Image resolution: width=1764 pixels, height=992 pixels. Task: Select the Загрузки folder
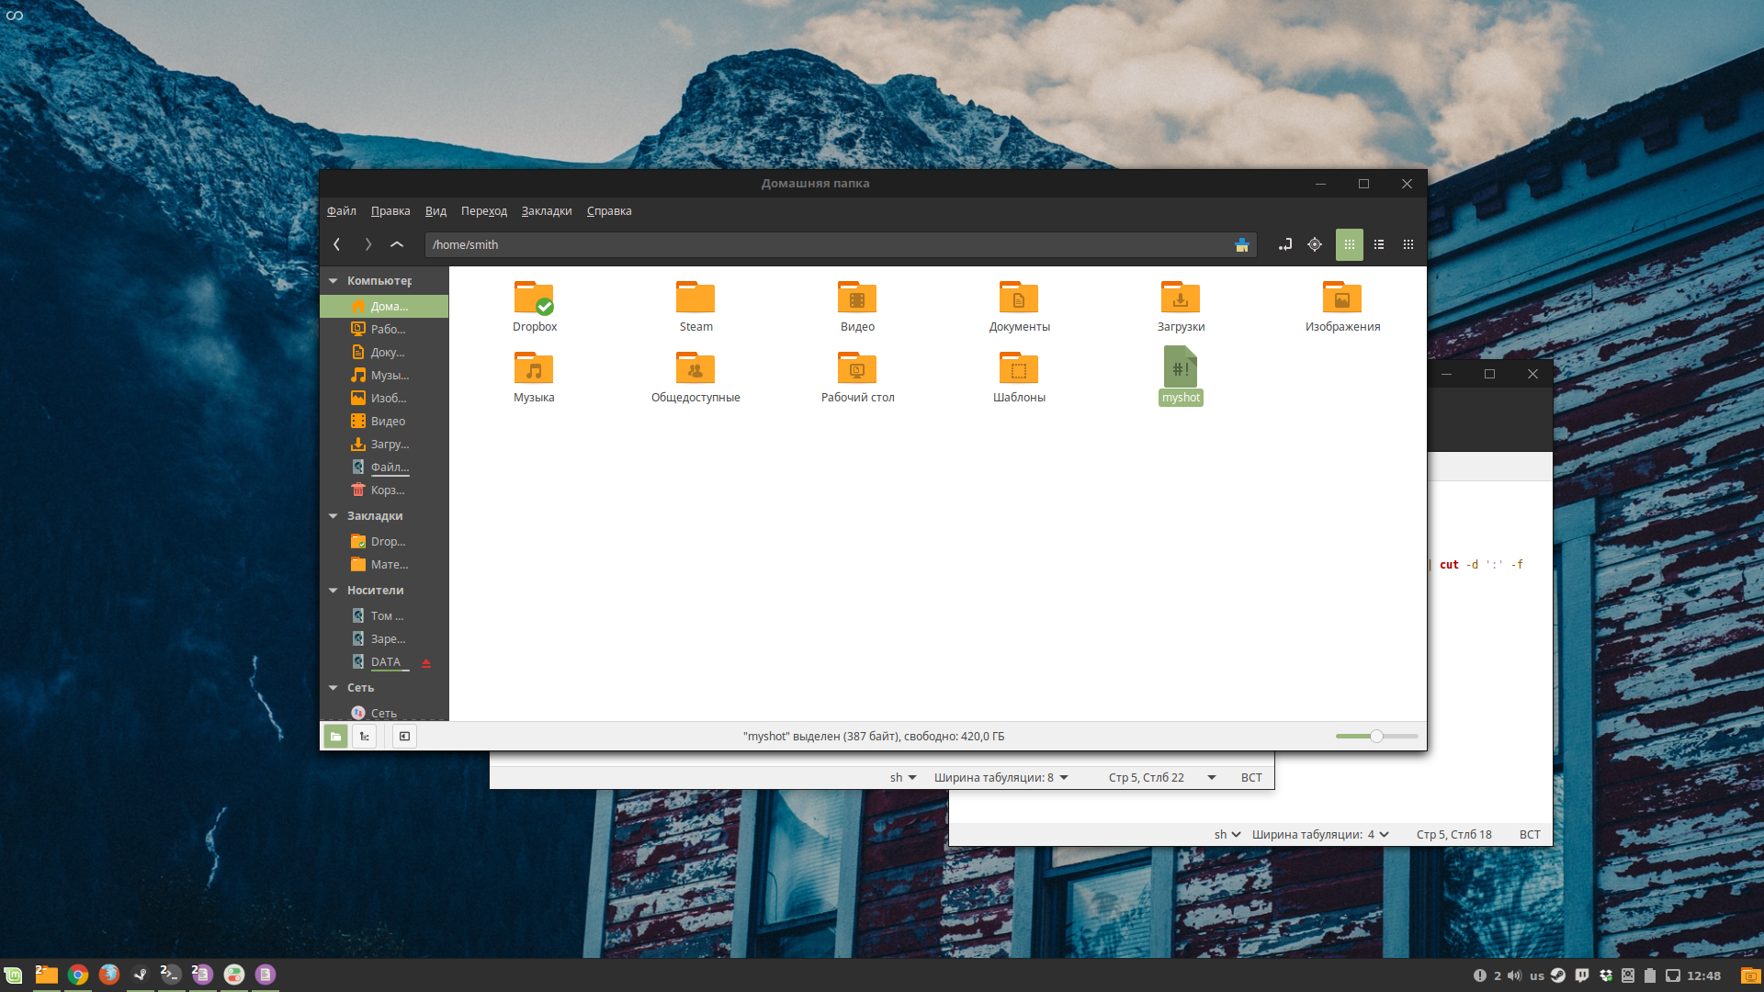1181,306
